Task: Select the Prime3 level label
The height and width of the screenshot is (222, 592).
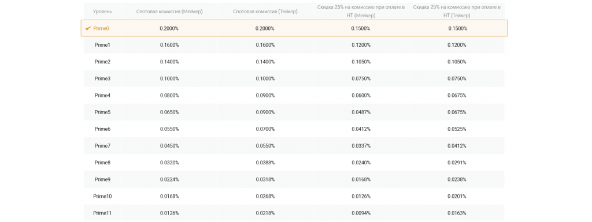Action: coord(102,78)
